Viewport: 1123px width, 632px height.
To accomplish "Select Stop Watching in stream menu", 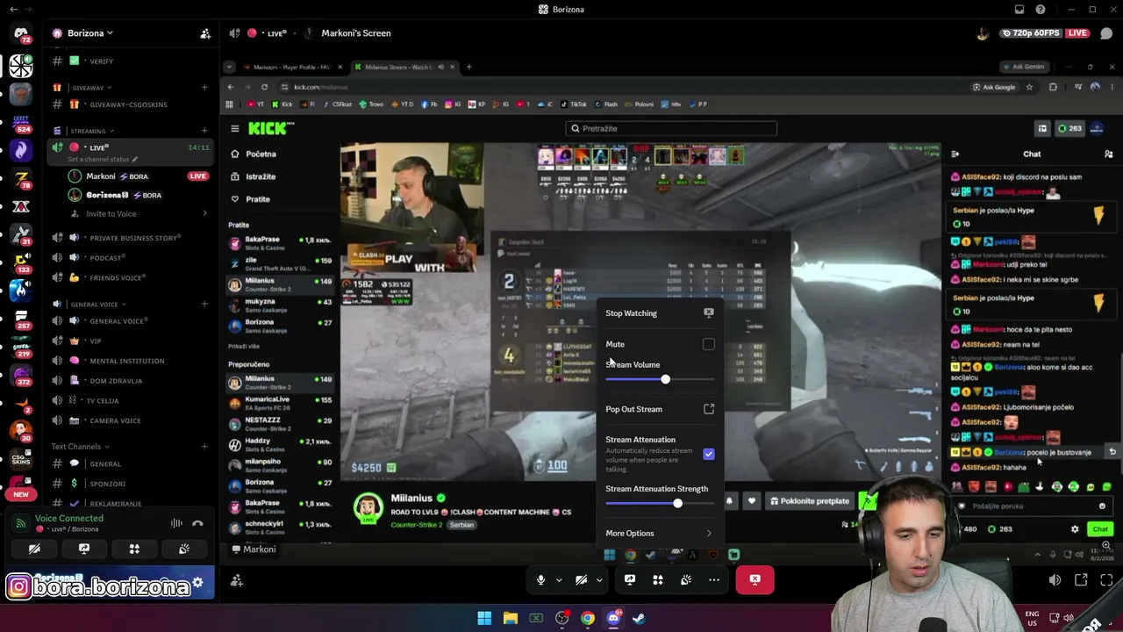I will pyautogui.click(x=659, y=313).
